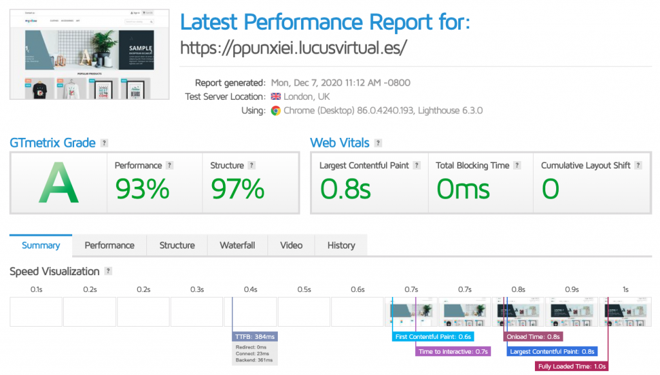Click the Chrome browser icon
Screen dimensions: 660x375
[x=276, y=110]
